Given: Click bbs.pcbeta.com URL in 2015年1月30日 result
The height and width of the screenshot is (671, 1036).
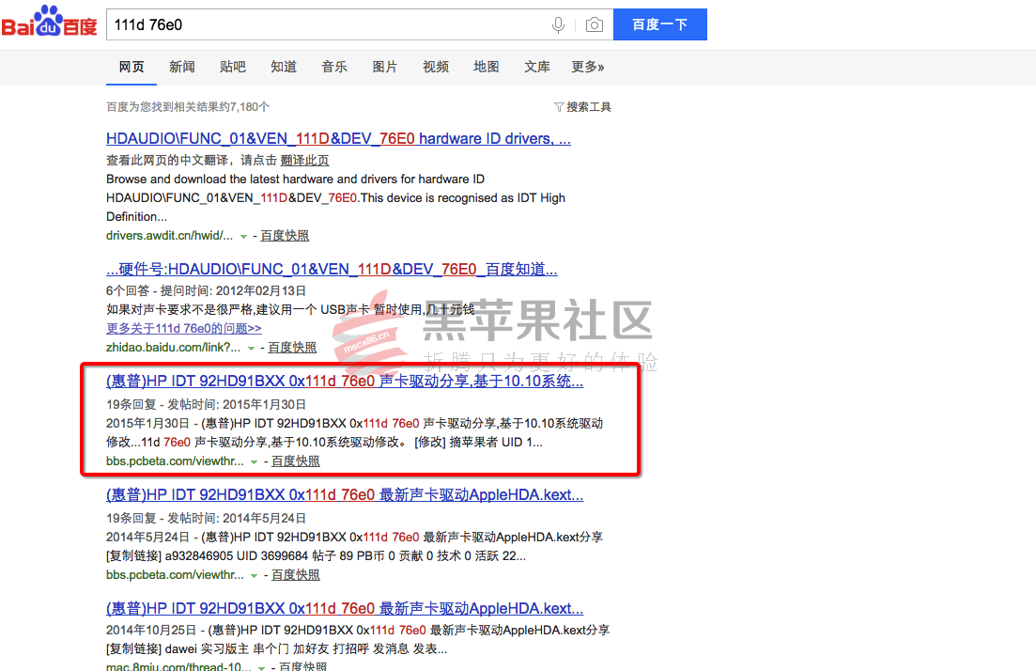Looking at the screenshot, I should 175,460.
